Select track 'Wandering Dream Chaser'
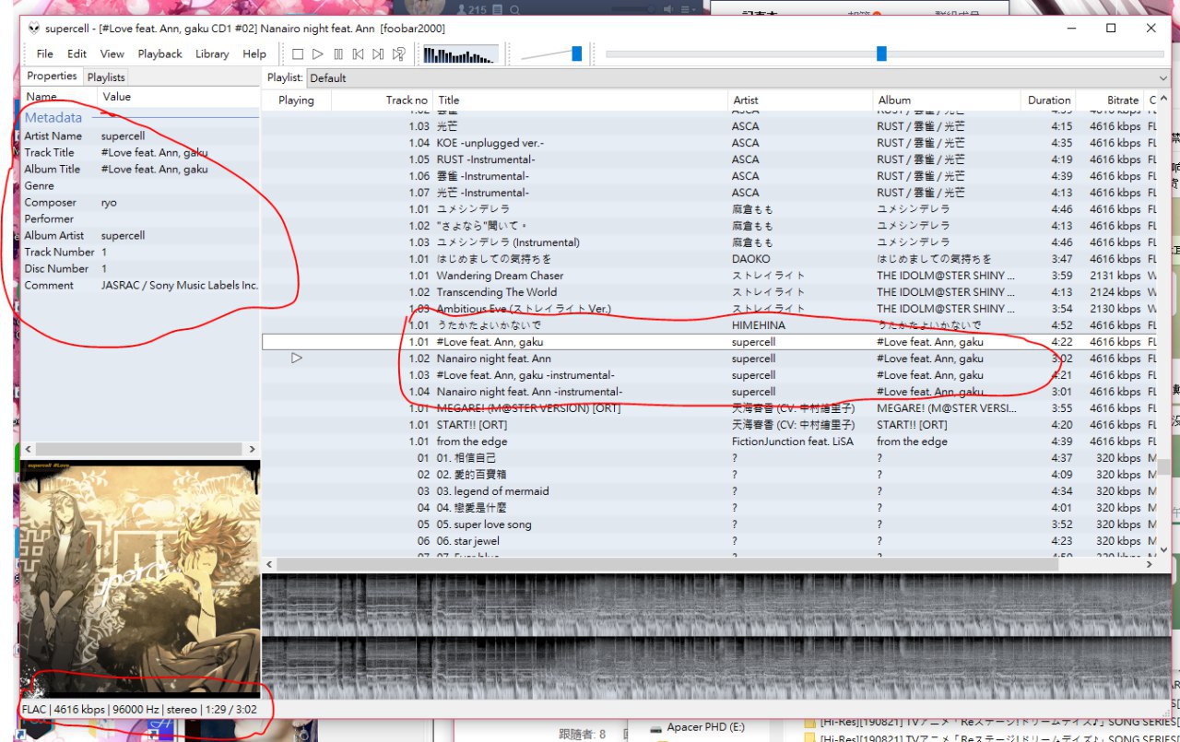1180x742 pixels. click(x=710, y=276)
